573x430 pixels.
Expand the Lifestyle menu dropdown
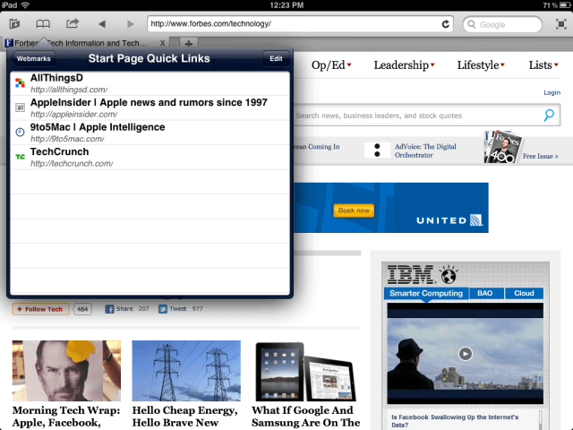tap(481, 65)
